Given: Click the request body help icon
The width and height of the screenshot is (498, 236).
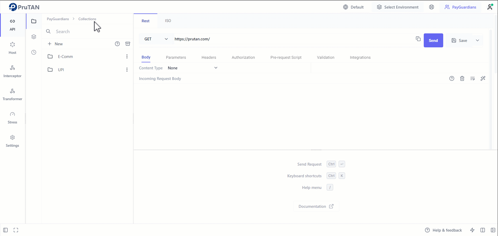Looking at the screenshot, I should point(452,78).
